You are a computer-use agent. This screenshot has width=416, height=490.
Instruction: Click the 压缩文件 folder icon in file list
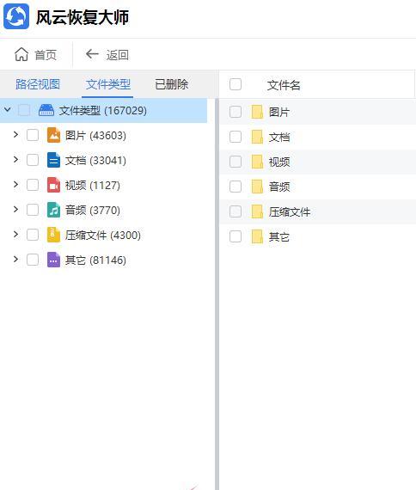(x=257, y=211)
